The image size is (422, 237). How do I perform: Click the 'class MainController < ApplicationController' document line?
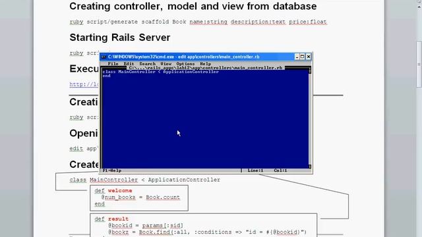click(145, 180)
